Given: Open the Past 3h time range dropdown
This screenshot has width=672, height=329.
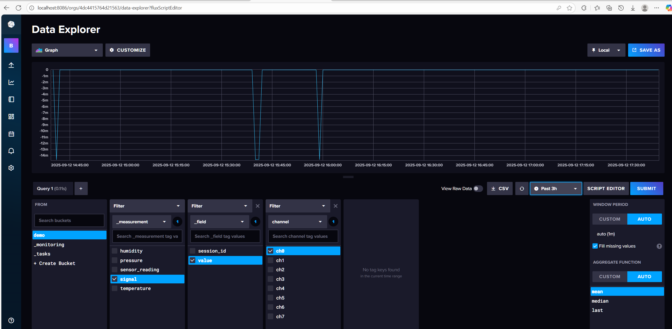Looking at the screenshot, I should click(x=556, y=188).
